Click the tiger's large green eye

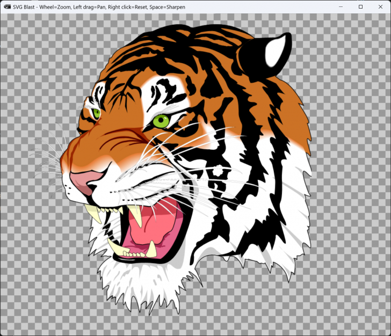(161, 121)
